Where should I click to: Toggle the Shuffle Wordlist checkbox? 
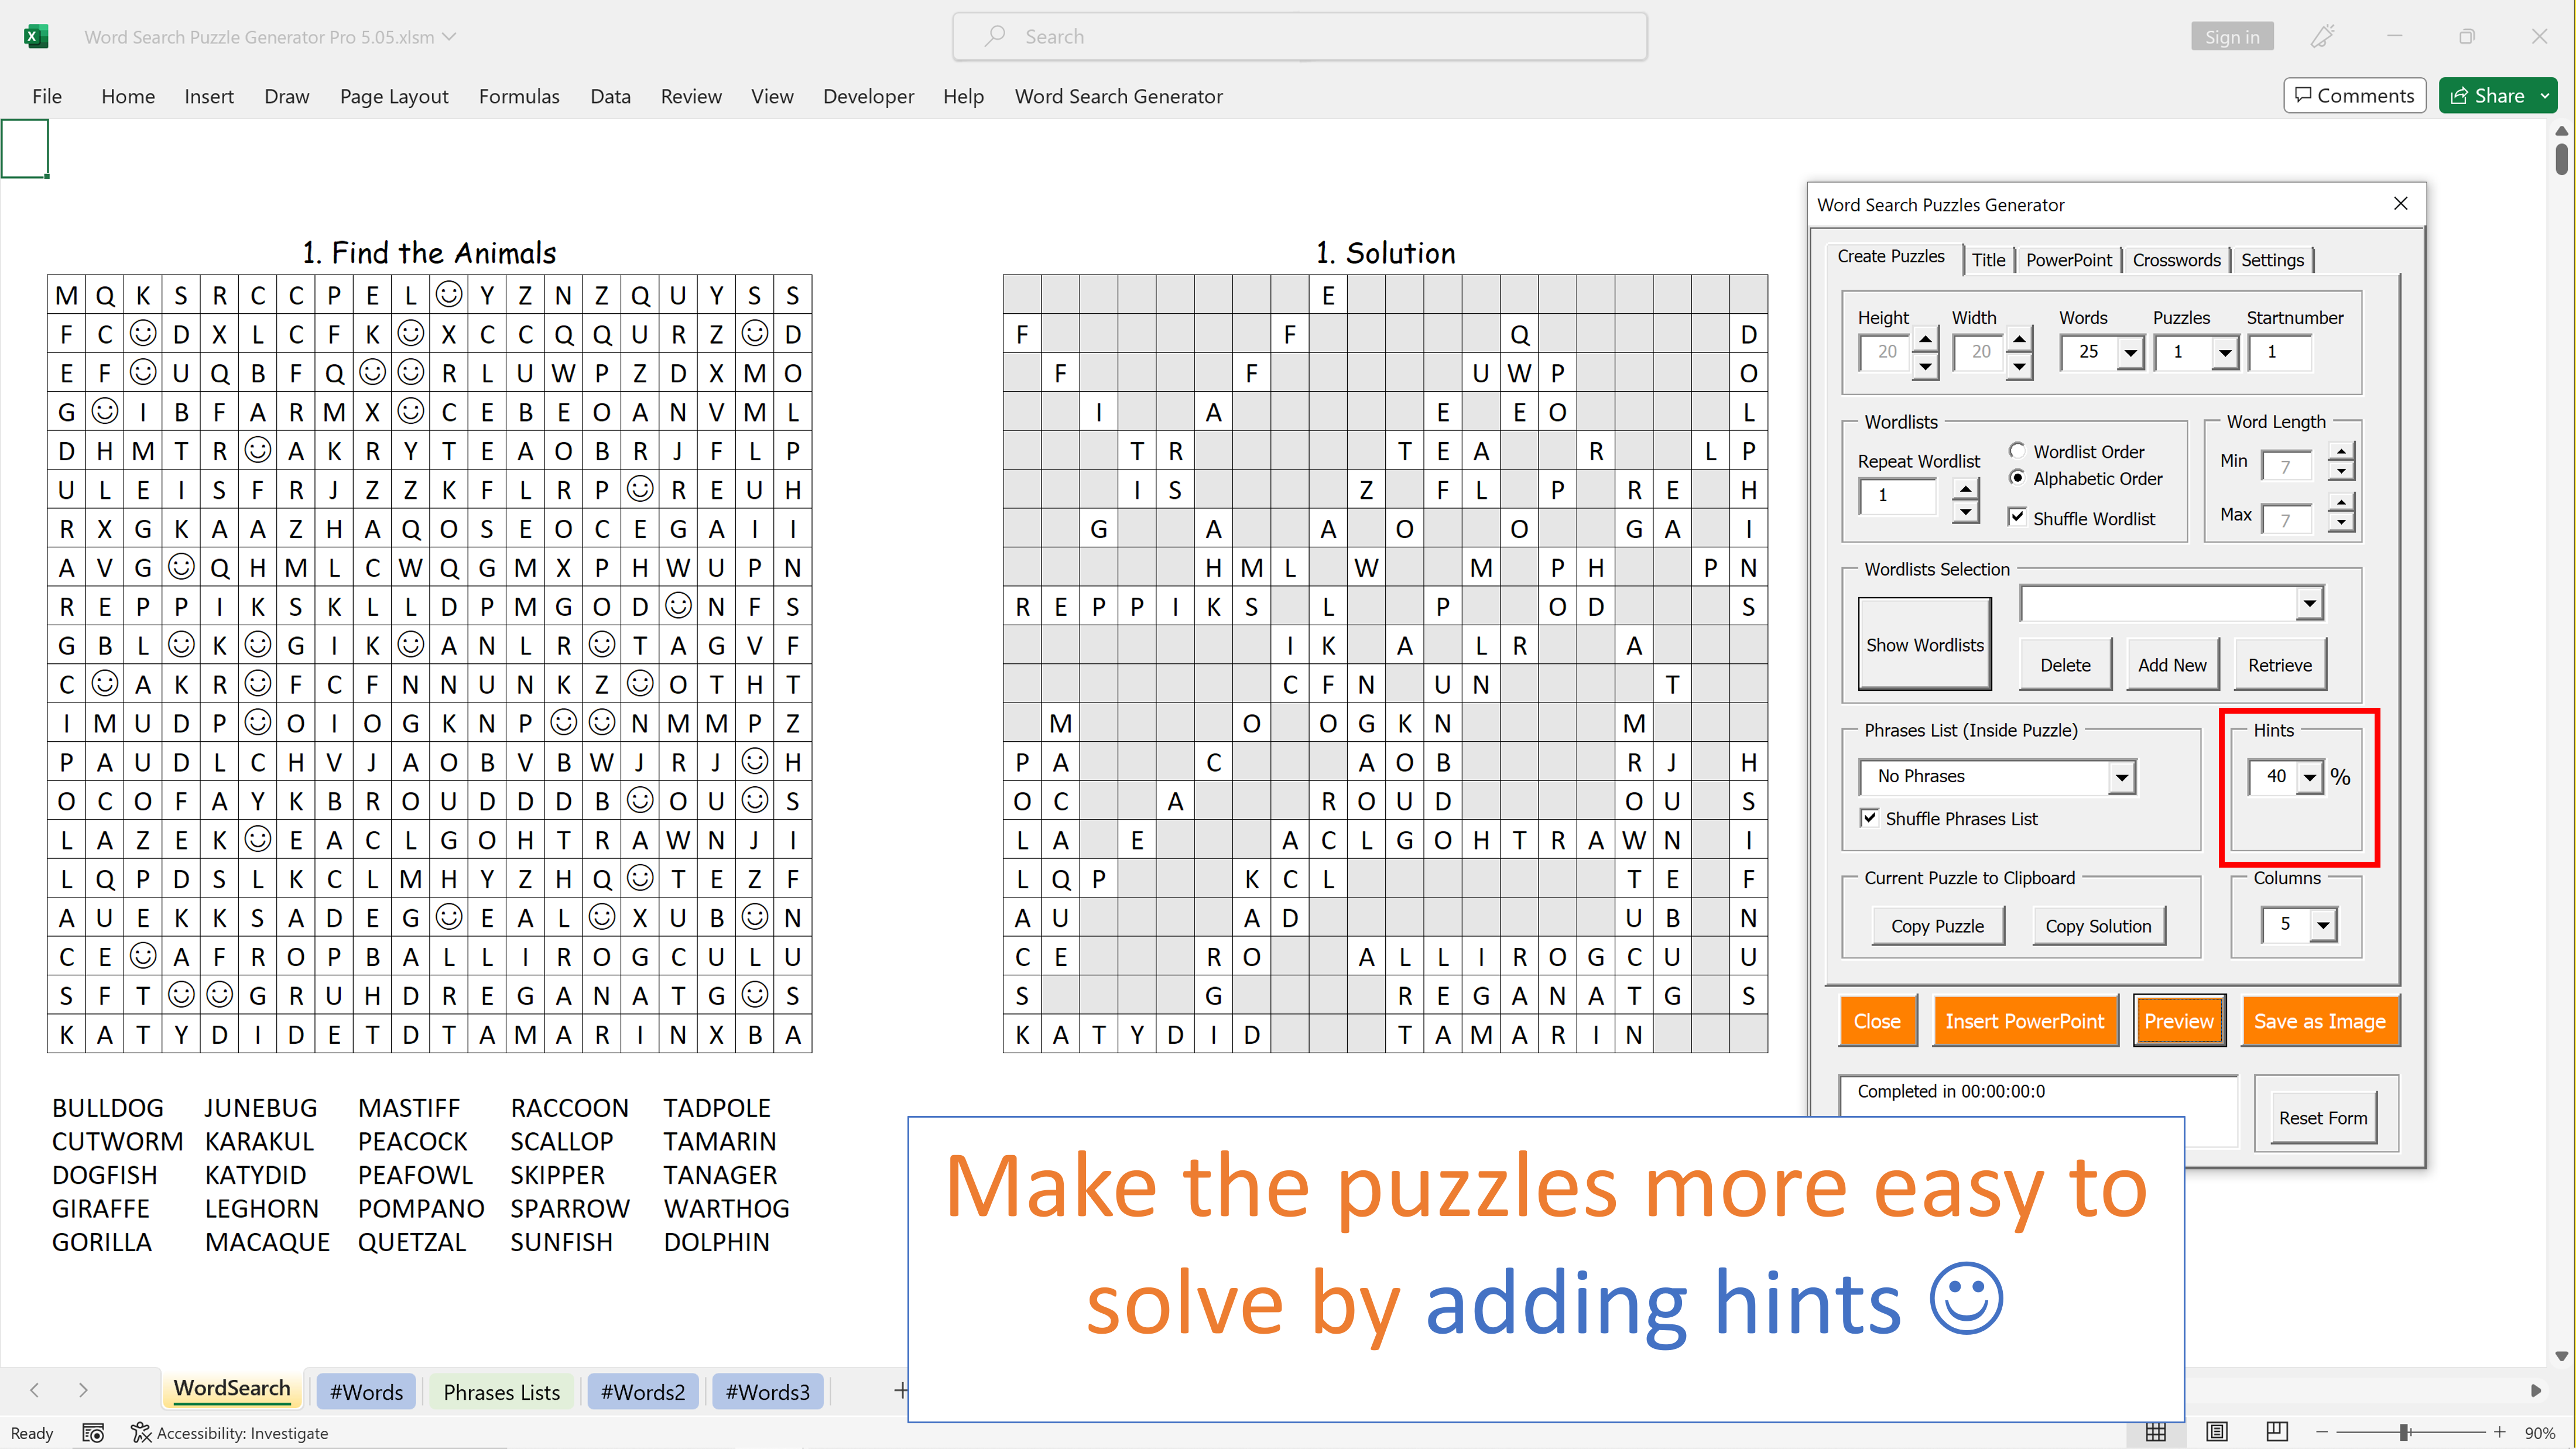(2017, 517)
